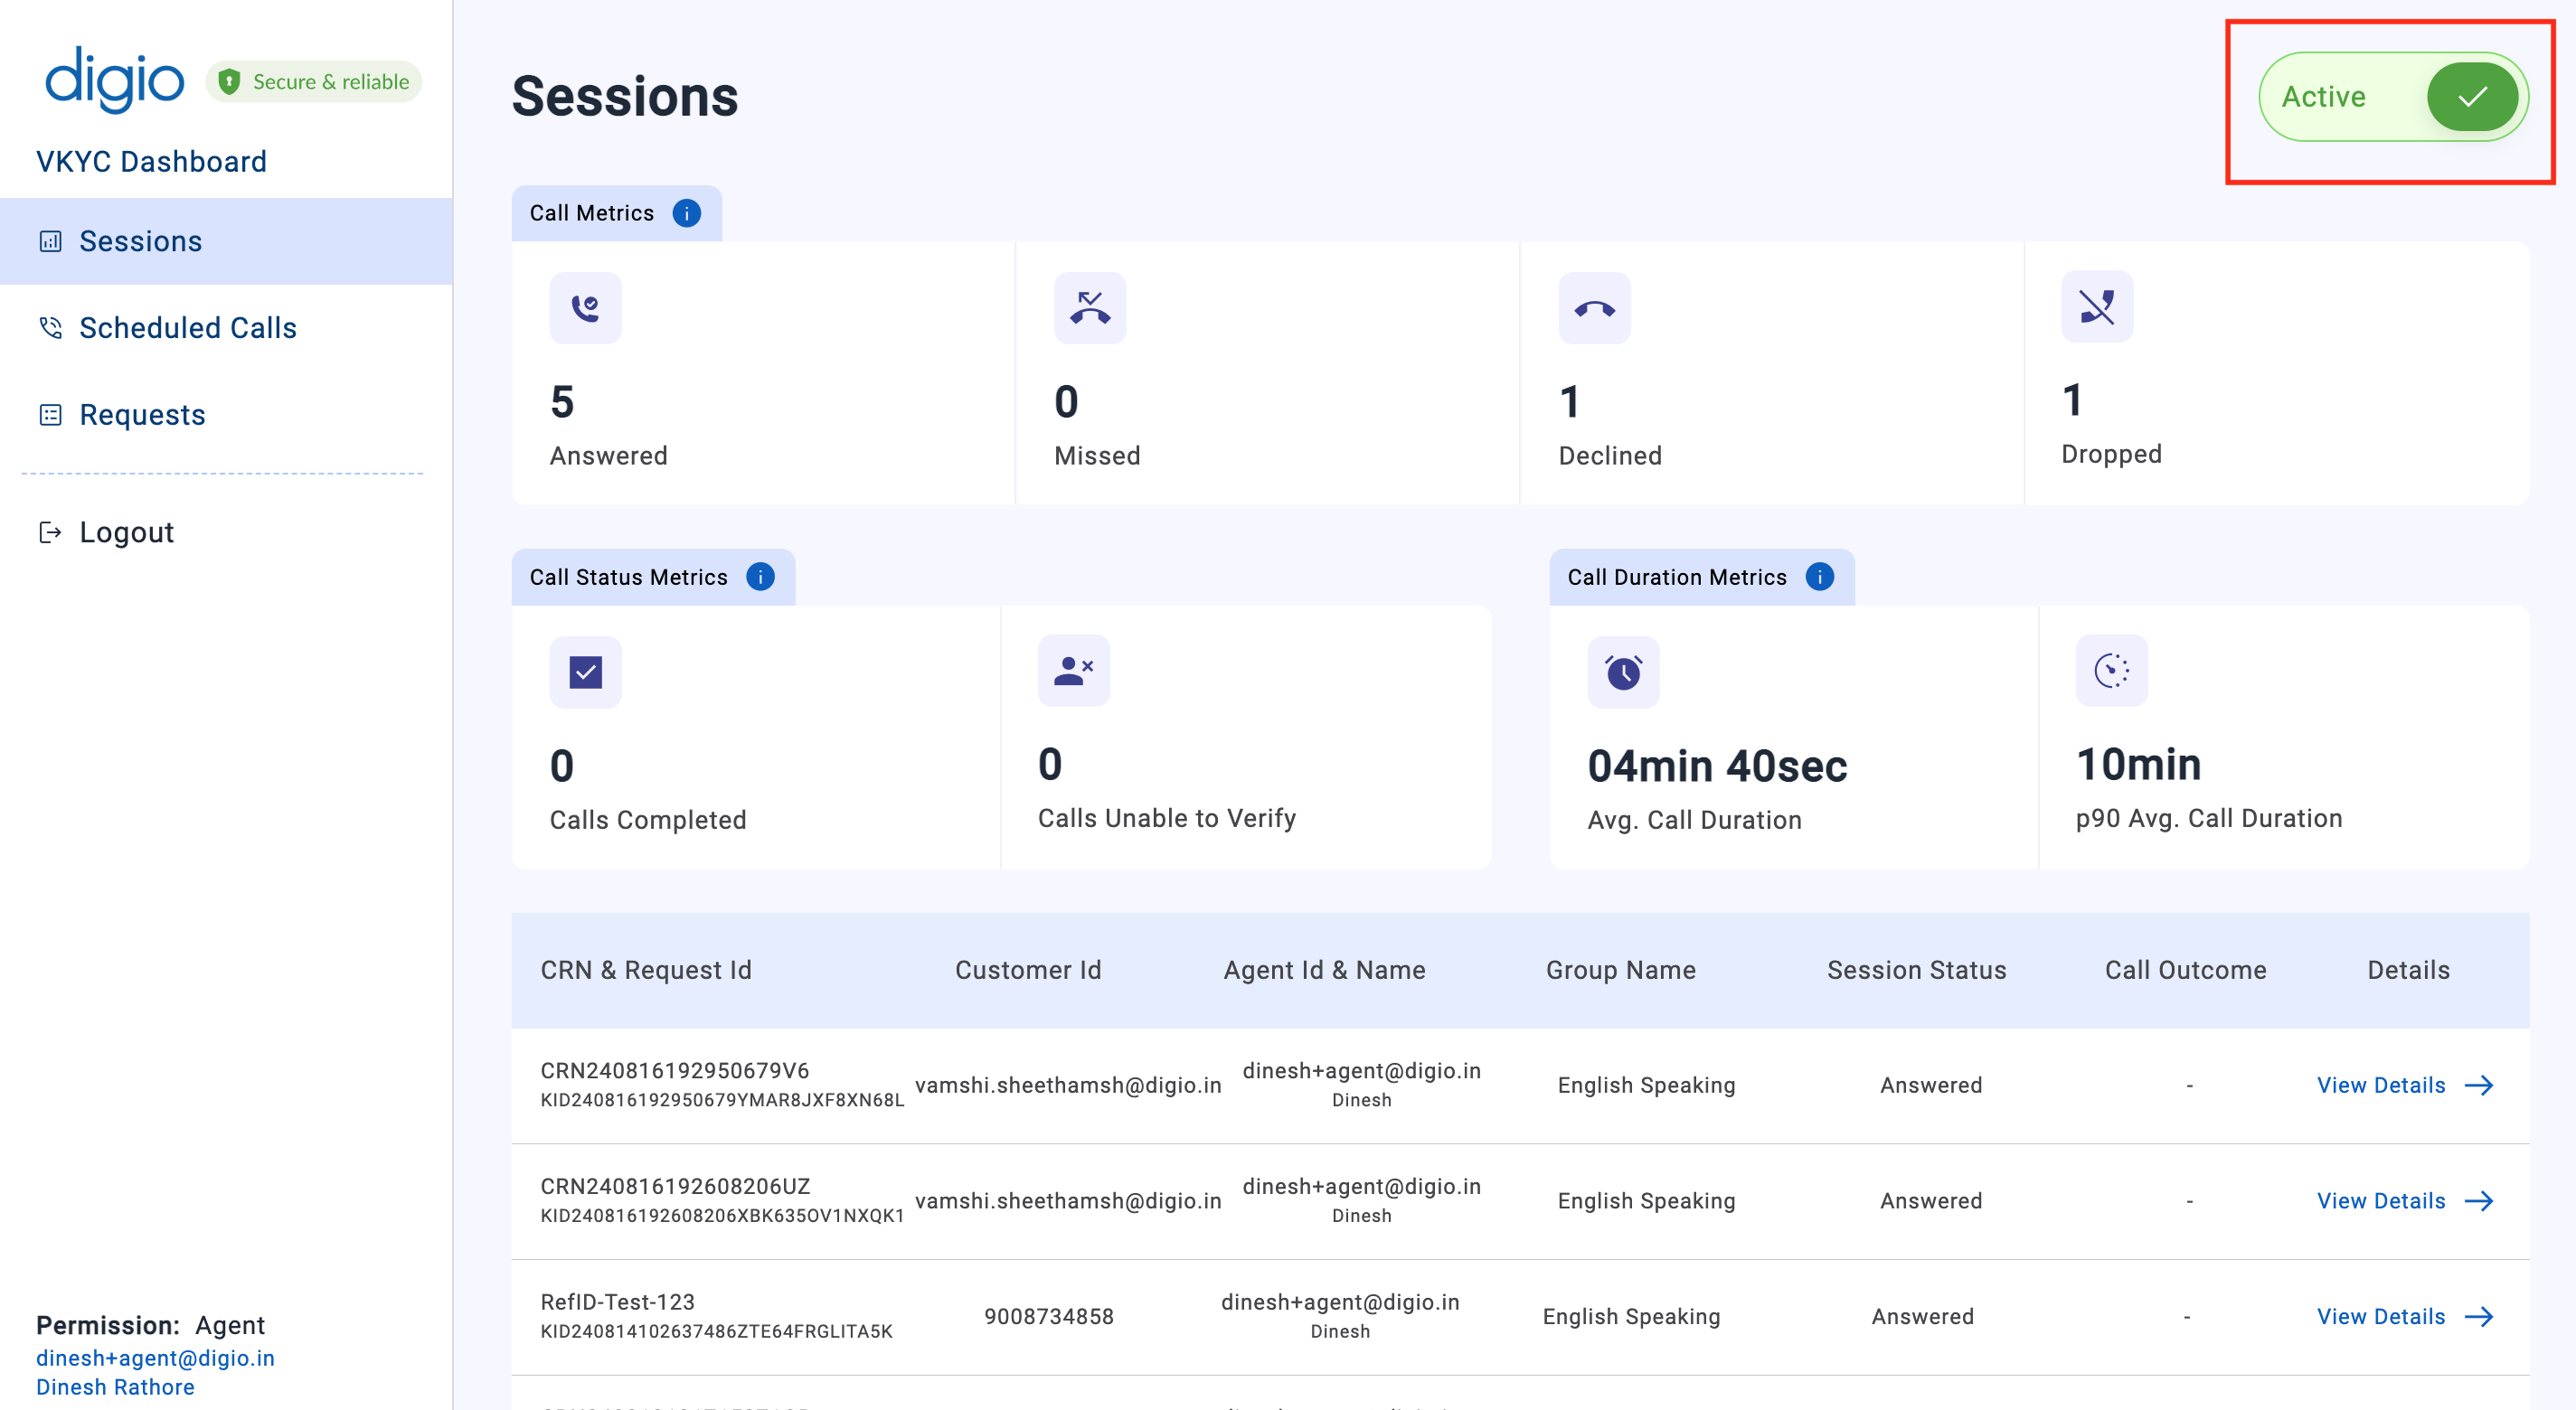Screen dimensions: 2576x1410
Task: Open the Requests section
Action: pos(142,414)
